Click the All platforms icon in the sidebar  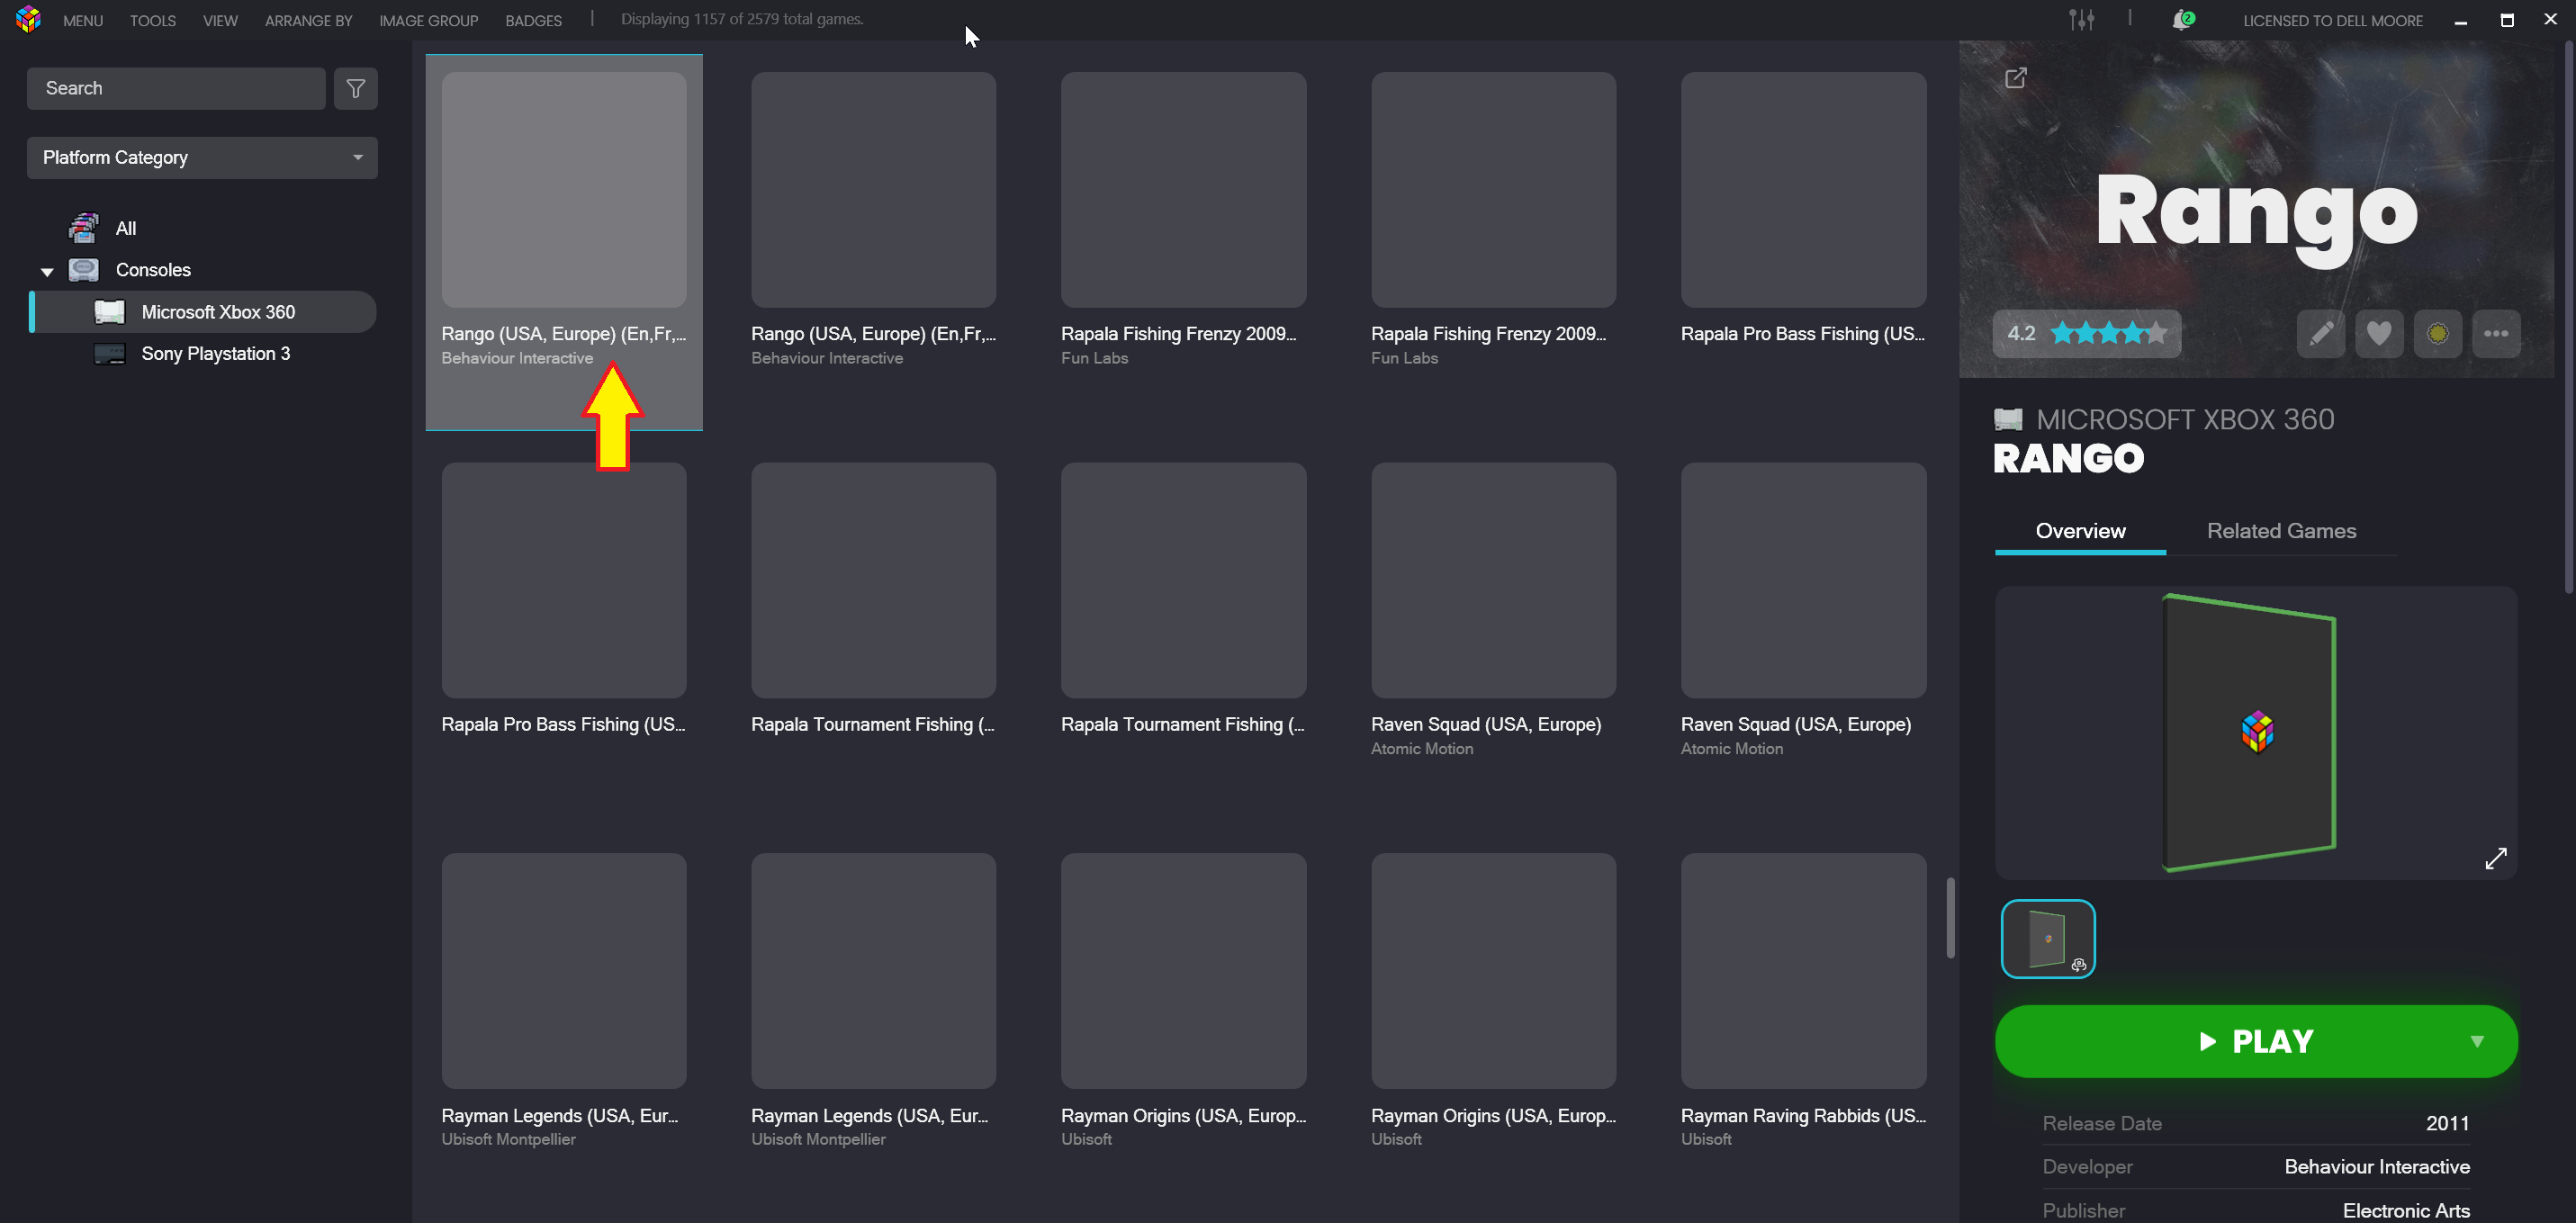tap(83, 228)
